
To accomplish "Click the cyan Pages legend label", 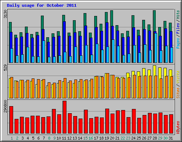I will pos(178,43).
